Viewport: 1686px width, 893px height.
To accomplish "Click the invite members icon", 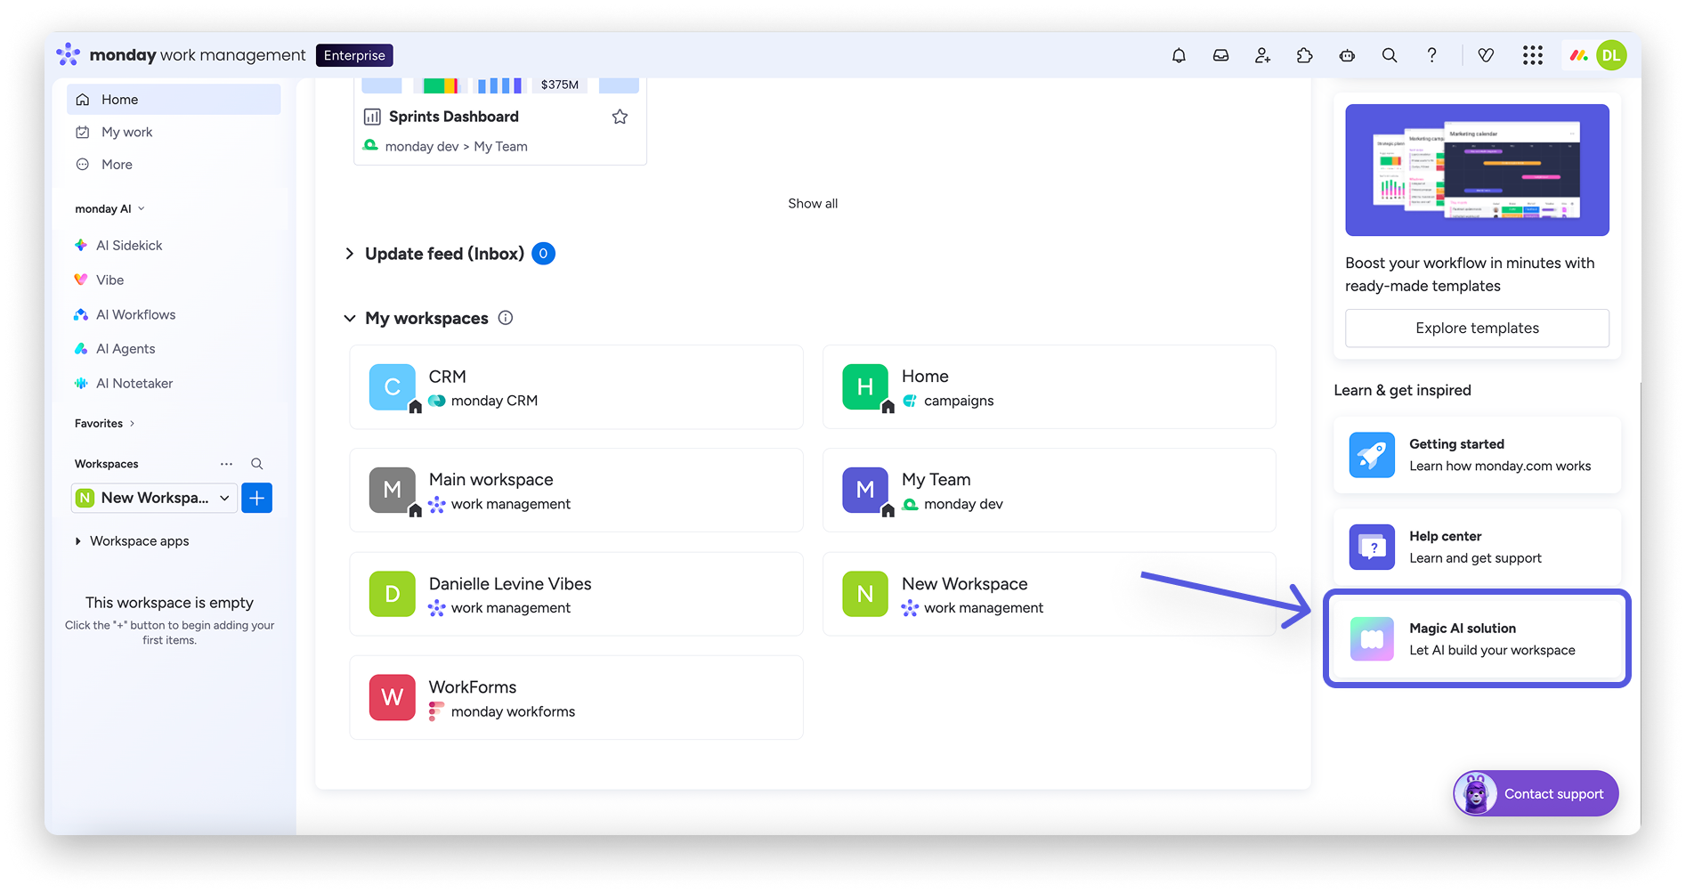I will tap(1262, 55).
